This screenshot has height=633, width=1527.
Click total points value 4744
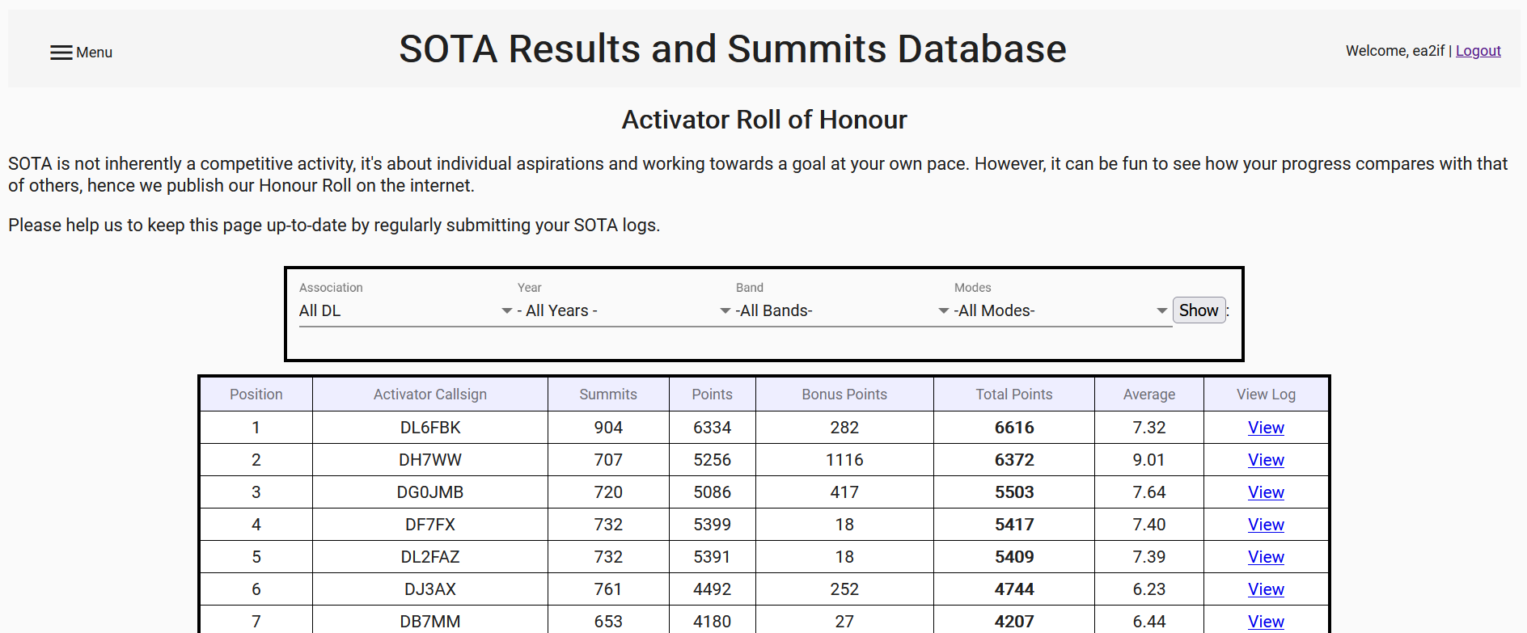coord(1014,589)
